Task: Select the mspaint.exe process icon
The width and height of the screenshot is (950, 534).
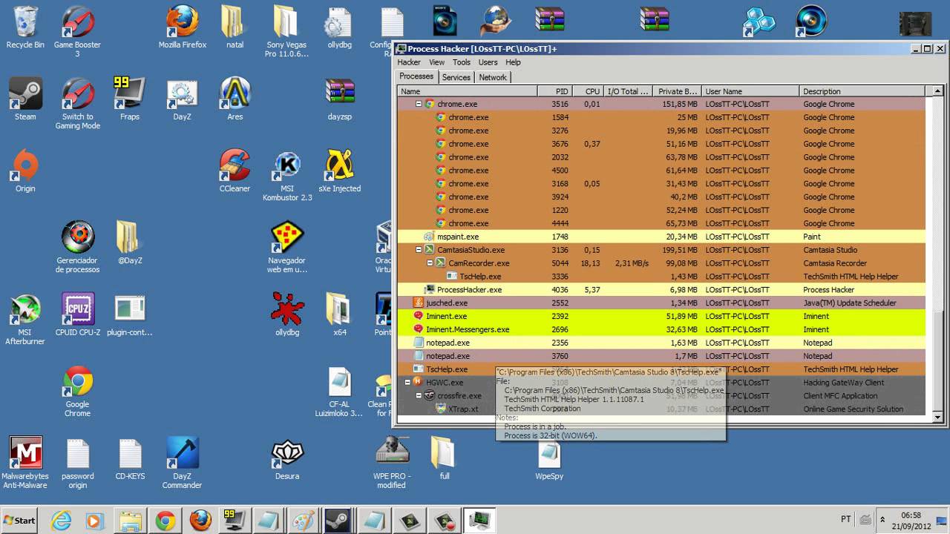Action: 429,237
